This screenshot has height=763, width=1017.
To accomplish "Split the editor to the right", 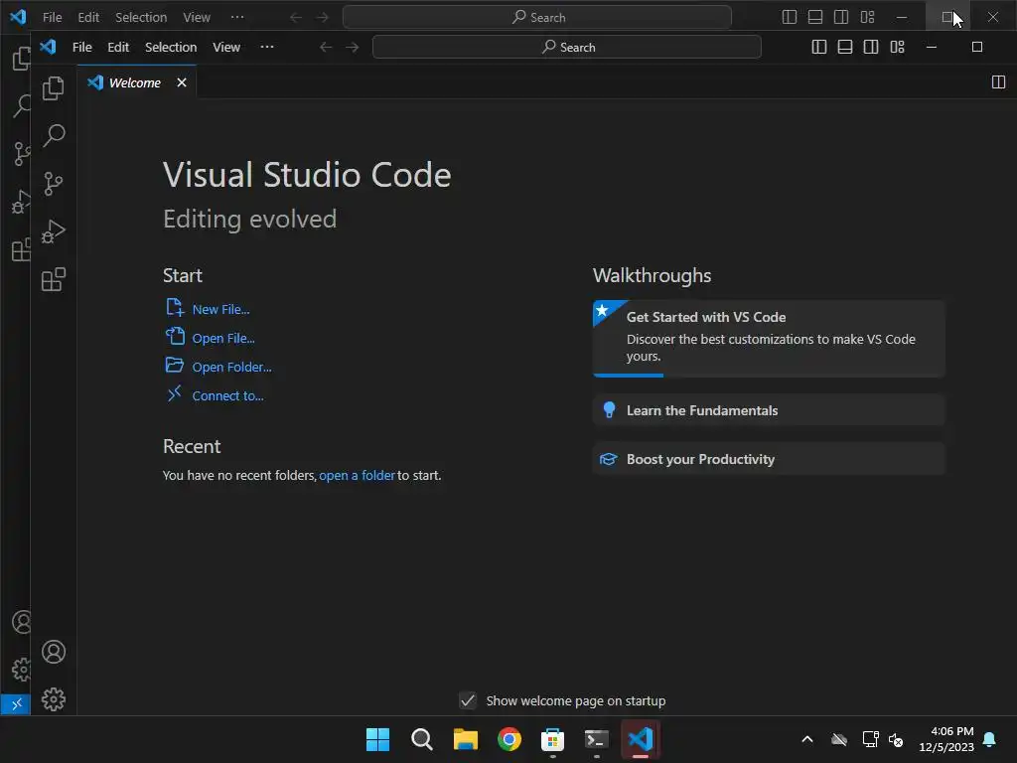I will point(998,82).
